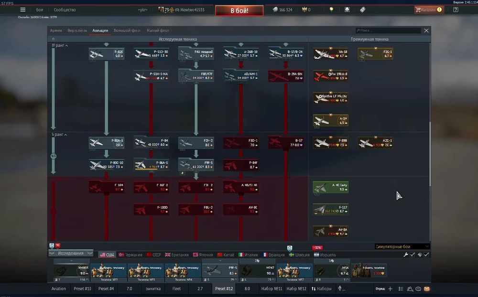The width and height of the screenshot is (478, 297).
Task: Select the Италия nation flag
Action: pyautogui.click(x=248, y=255)
